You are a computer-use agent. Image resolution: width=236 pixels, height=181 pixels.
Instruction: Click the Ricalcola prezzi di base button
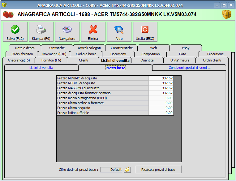[158, 170]
